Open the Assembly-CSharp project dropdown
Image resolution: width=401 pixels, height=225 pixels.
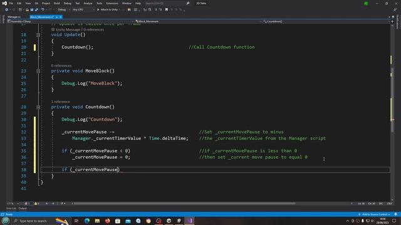(x=70, y=21)
